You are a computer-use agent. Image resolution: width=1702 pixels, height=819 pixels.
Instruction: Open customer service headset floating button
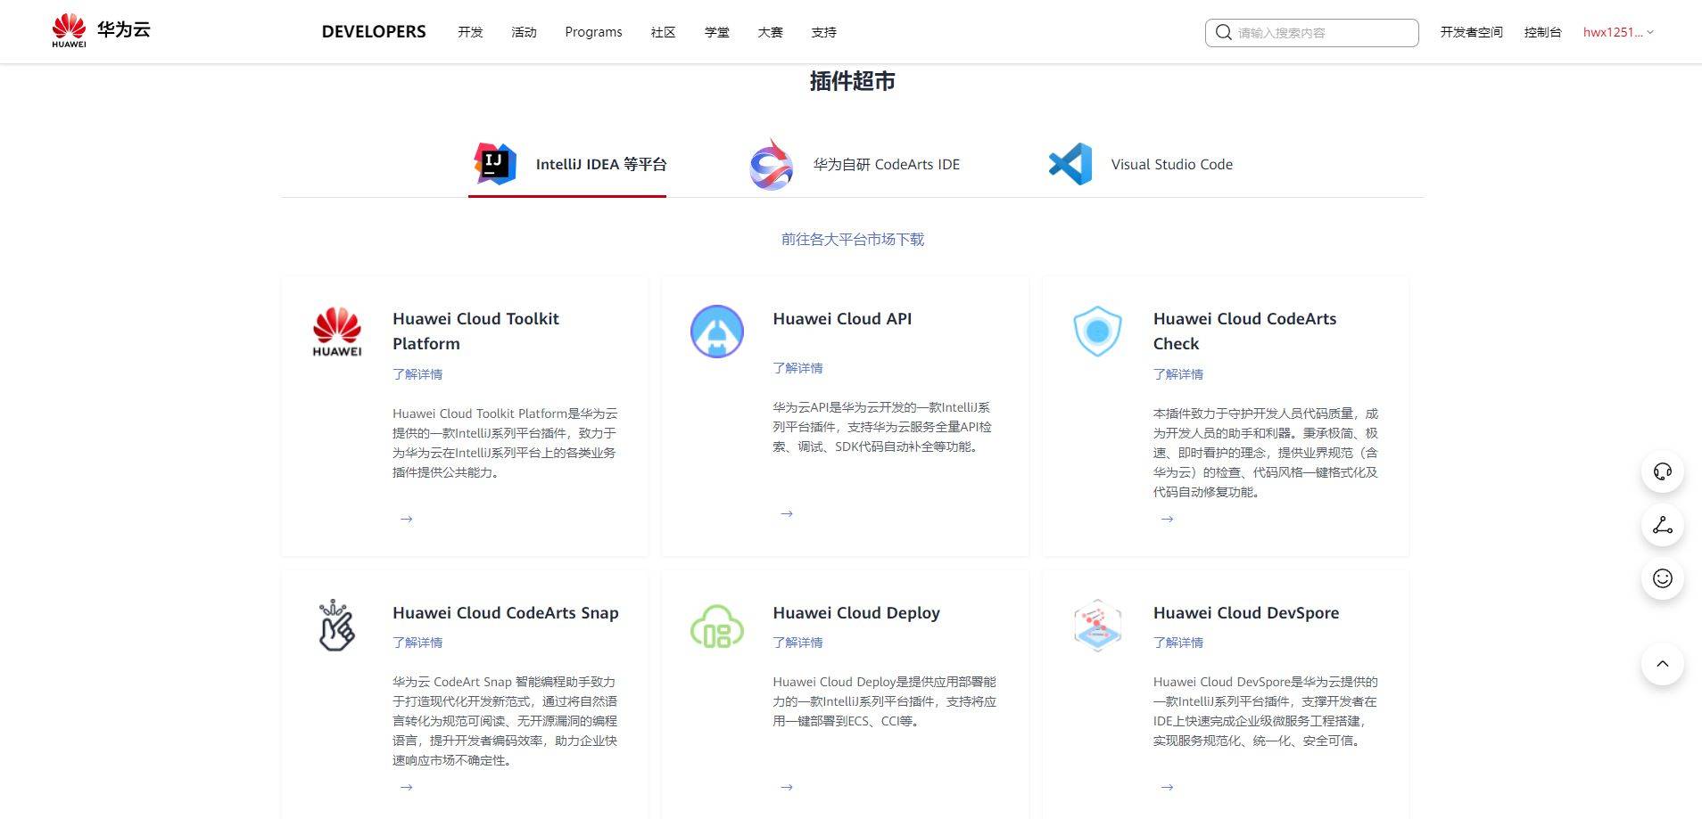(x=1663, y=471)
